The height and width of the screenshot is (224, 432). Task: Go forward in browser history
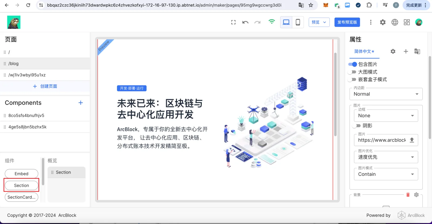(x=17, y=5)
